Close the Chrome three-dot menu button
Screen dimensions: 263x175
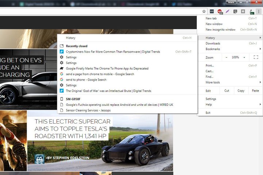[259, 11]
